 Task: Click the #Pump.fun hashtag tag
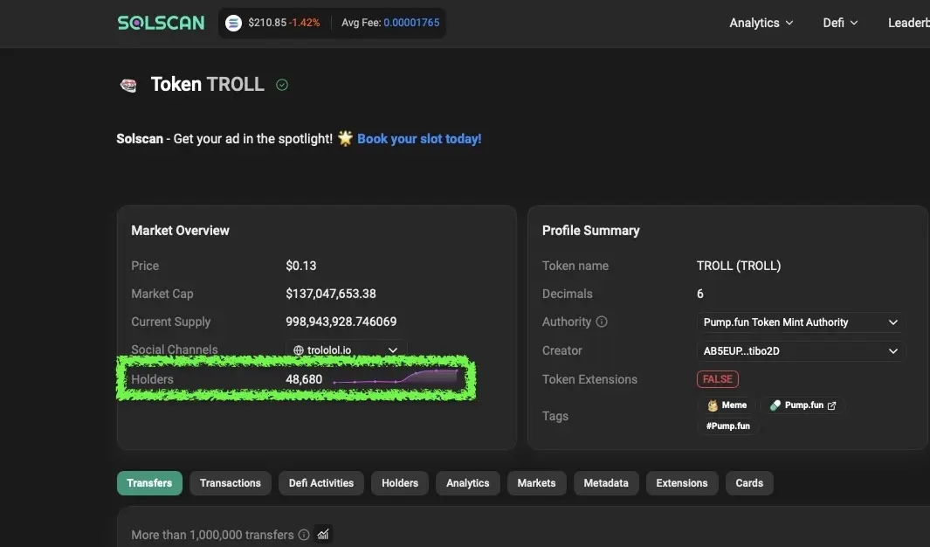pyautogui.click(x=727, y=426)
